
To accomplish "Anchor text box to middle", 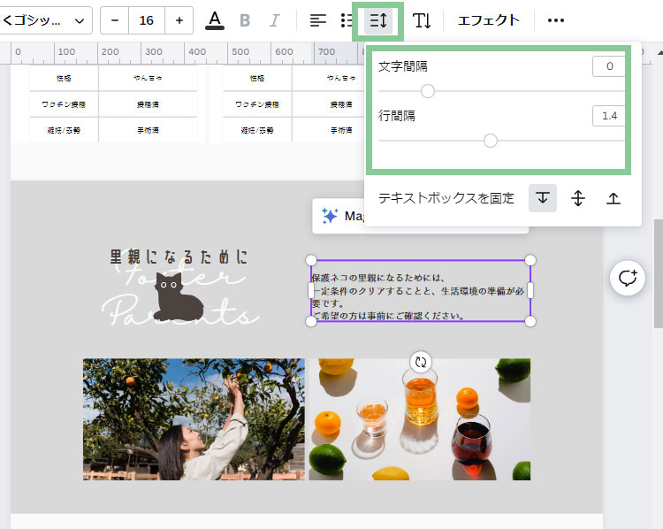I will 578,198.
